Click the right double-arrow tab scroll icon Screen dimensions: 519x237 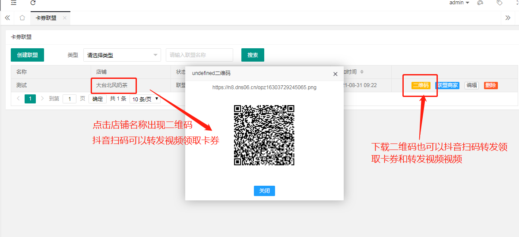tap(508, 18)
